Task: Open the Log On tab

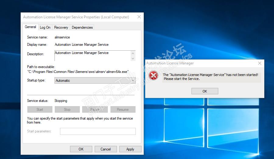Action: point(45,27)
